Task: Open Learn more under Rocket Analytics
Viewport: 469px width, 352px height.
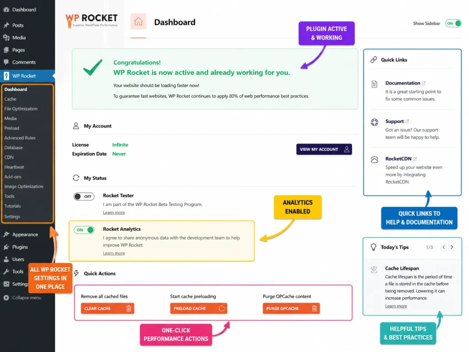Action: (114, 253)
